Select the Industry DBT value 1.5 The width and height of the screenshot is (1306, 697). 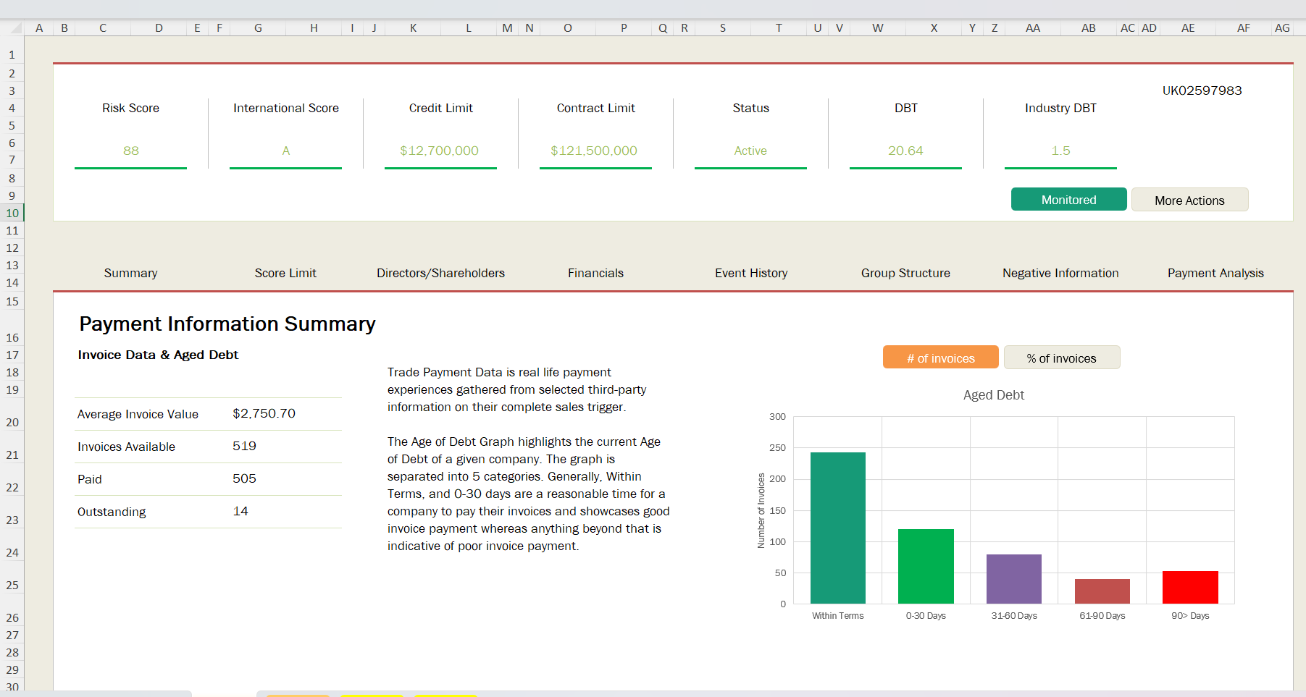point(1060,151)
